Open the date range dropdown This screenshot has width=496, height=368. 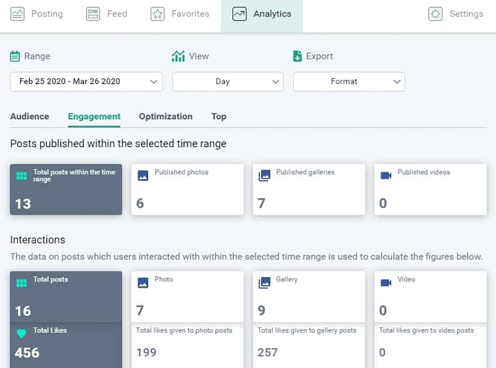click(x=86, y=81)
